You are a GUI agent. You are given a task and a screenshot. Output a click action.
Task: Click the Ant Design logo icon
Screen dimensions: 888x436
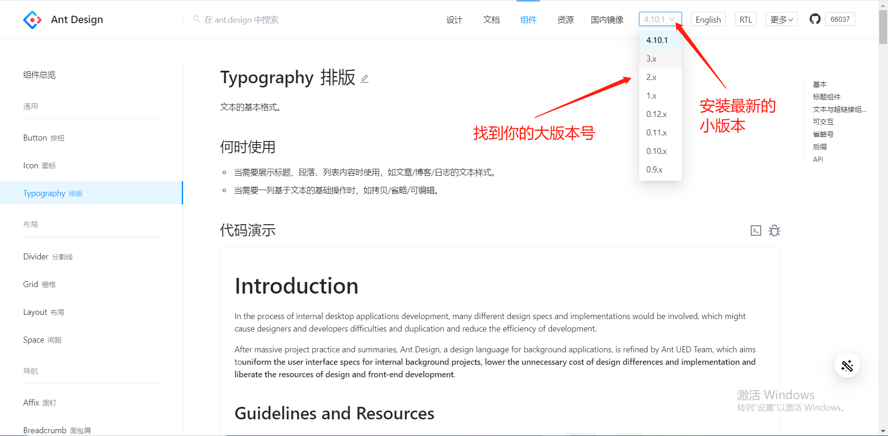(32, 20)
